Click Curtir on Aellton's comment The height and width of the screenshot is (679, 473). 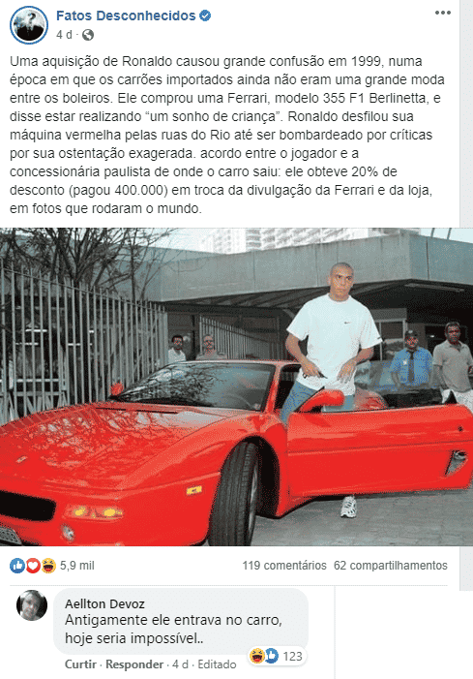[80, 664]
